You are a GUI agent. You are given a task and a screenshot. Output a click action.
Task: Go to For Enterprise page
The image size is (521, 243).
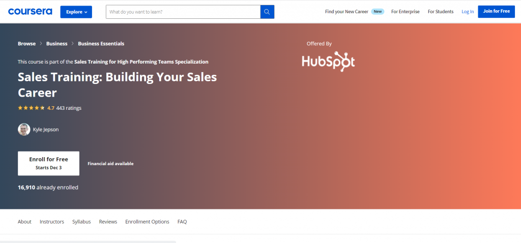click(x=406, y=12)
